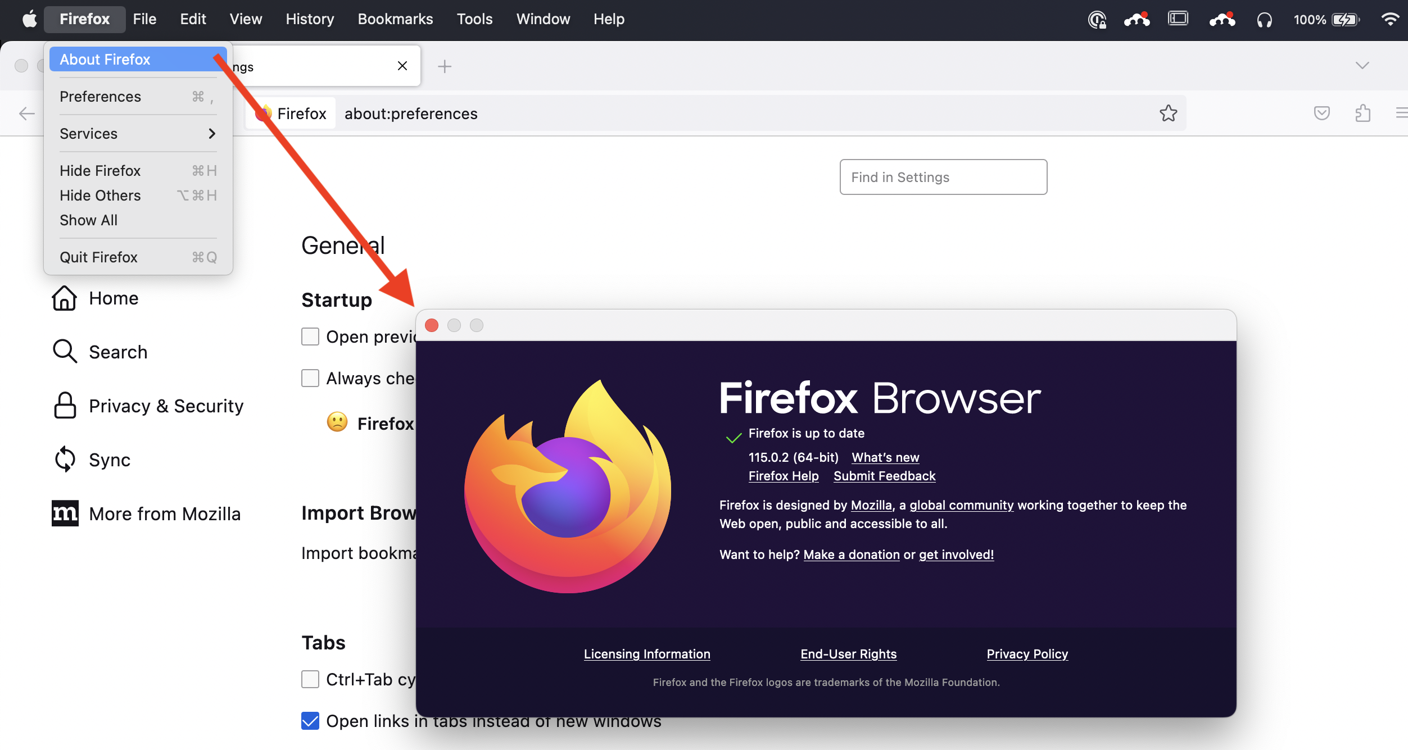Open the Pocket save icon
The width and height of the screenshot is (1408, 750).
(x=1321, y=113)
